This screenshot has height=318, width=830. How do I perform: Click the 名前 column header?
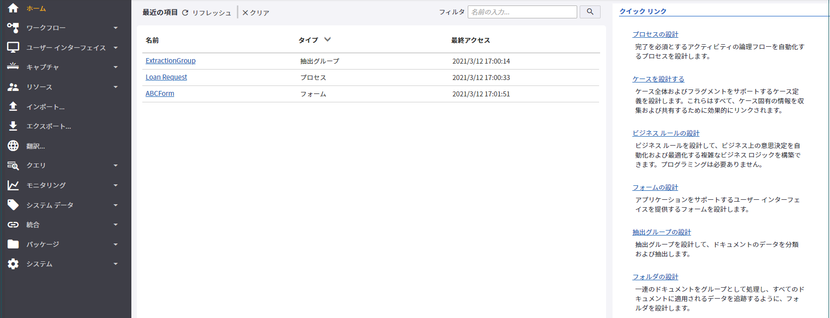[x=152, y=40]
